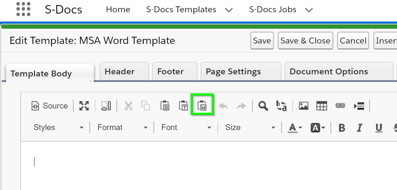Viewport: 397px width, 190px height.
Task: Click the Cancel button
Action: [x=353, y=41]
